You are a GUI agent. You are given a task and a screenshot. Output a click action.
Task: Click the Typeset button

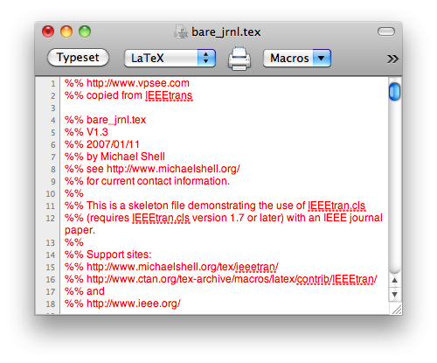pos(78,57)
